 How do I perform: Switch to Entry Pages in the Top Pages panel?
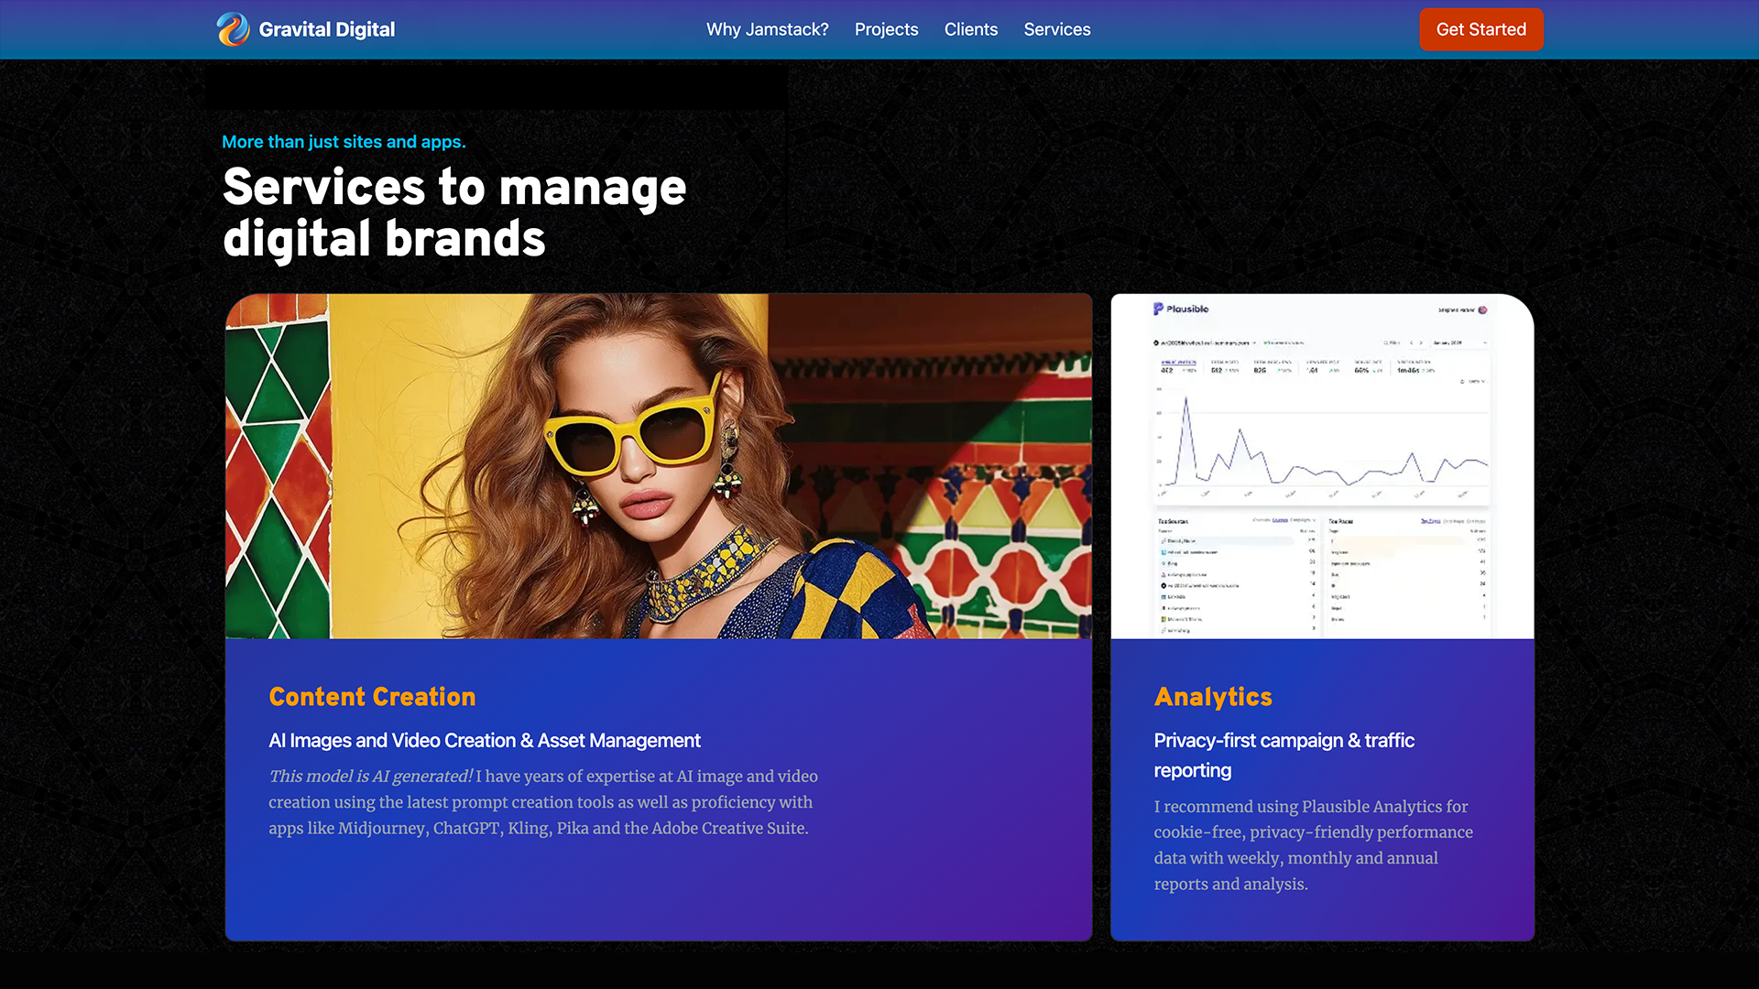[x=1453, y=521]
